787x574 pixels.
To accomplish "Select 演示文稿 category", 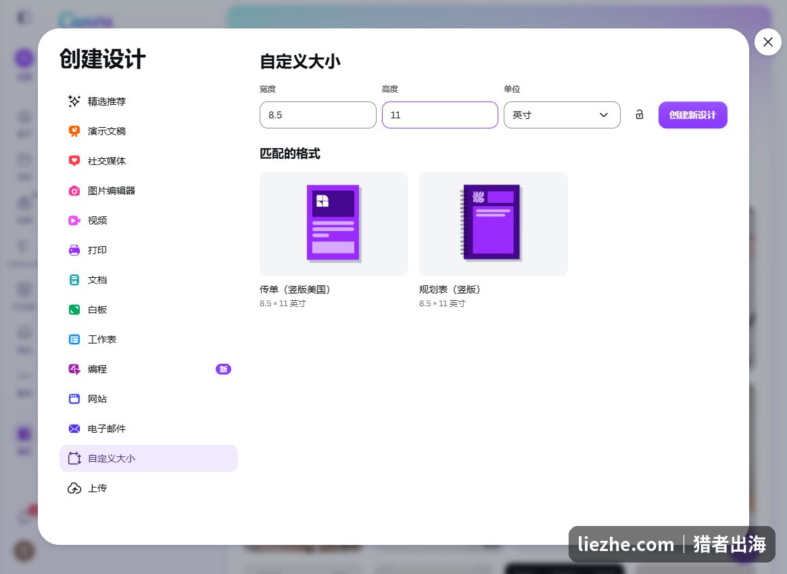I will [149, 131].
